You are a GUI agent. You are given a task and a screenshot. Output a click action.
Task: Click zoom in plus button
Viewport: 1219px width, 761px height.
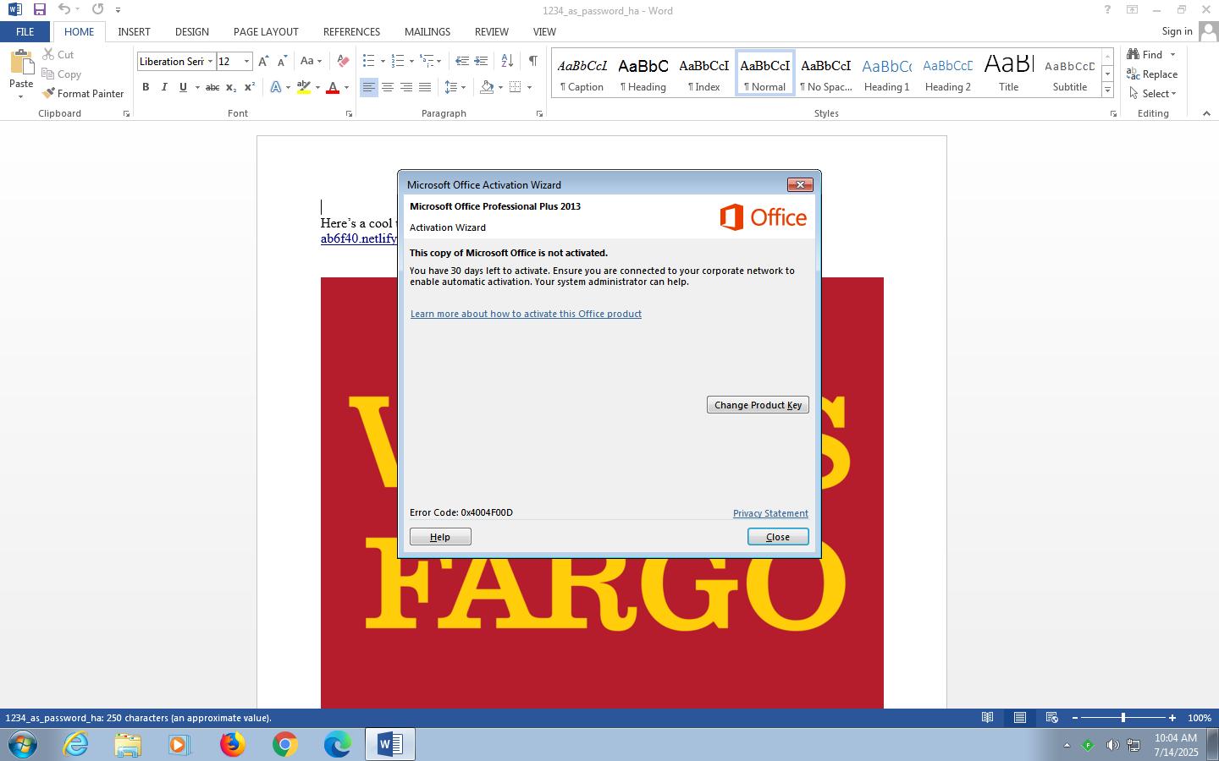pyautogui.click(x=1172, y=718)
